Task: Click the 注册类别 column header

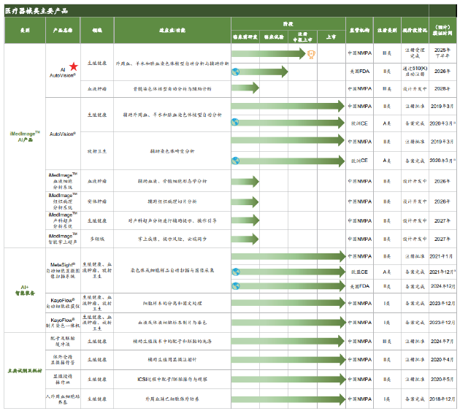Action: pyautogui.click(x=387, y=30)
